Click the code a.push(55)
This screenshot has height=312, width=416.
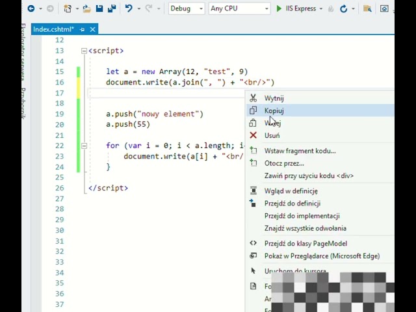click(x=128, y=124)
